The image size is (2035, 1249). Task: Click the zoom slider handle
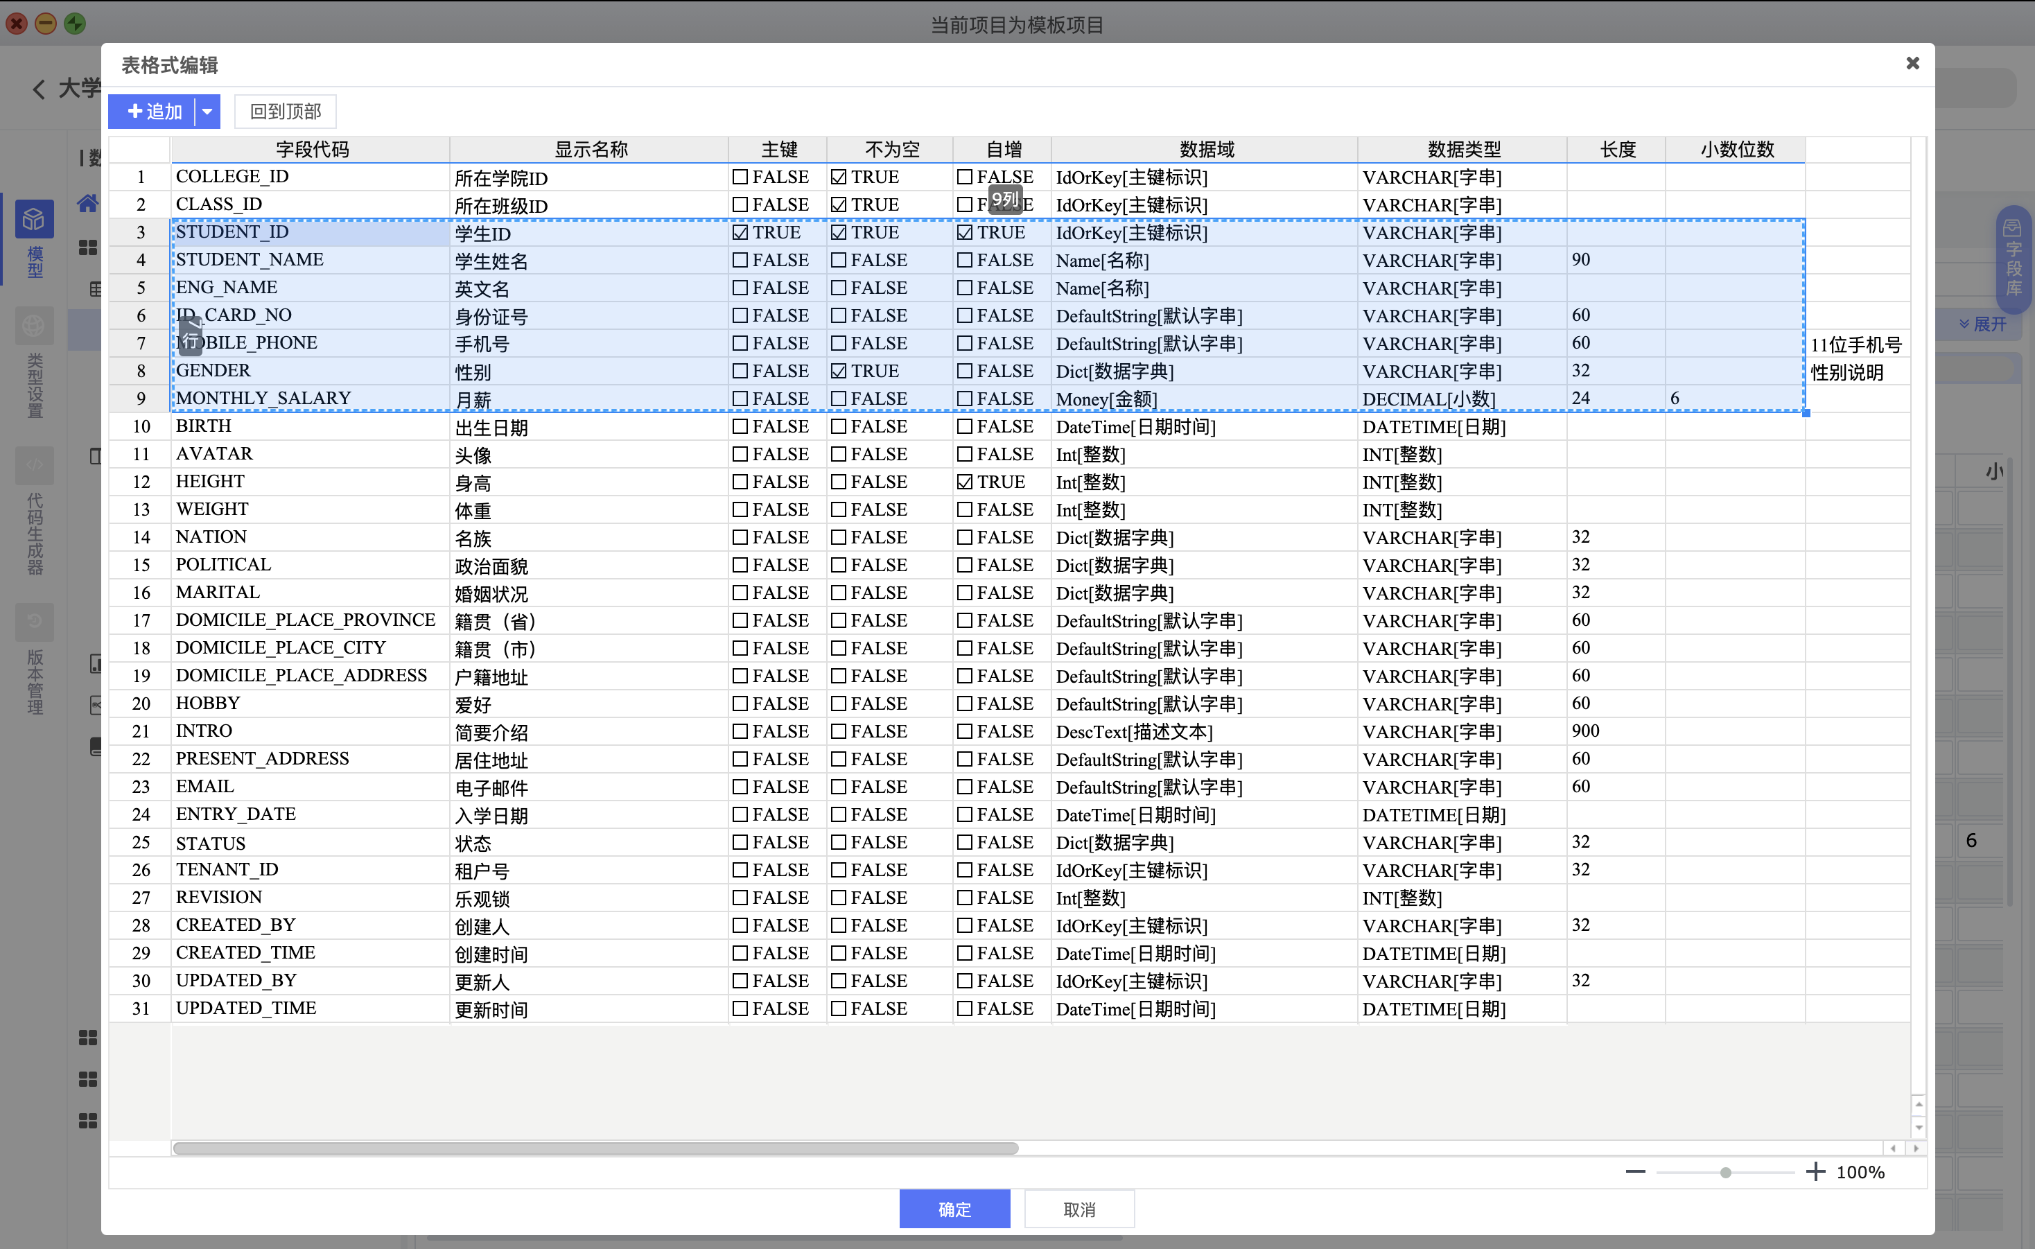(x=1725, y=1172)
